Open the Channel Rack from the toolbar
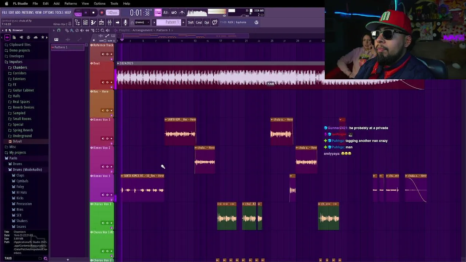Viewport: 466px width, 262px height. click(85, 23)
